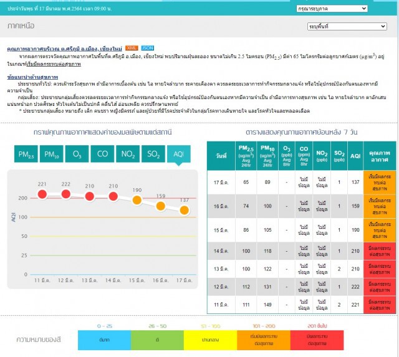Viewport: 399px width, 357px height.
Task: Click the red chart point valued 221
Action: point(42,194)
